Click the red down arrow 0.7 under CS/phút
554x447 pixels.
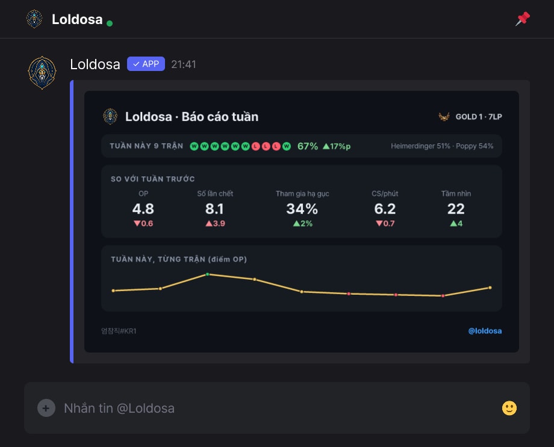pyautogui.click(x=385, y=224)
